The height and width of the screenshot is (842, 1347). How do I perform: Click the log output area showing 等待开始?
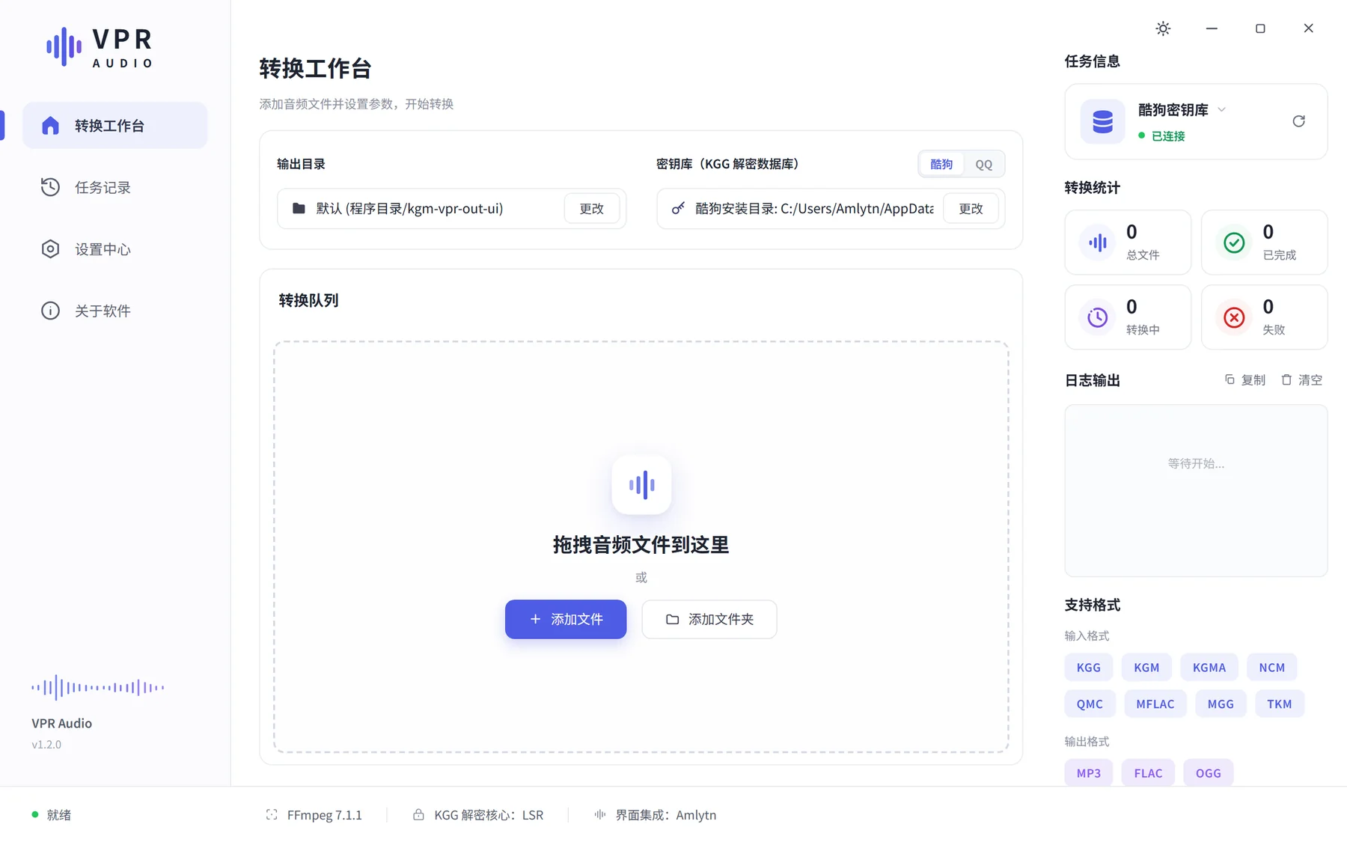1196,491
